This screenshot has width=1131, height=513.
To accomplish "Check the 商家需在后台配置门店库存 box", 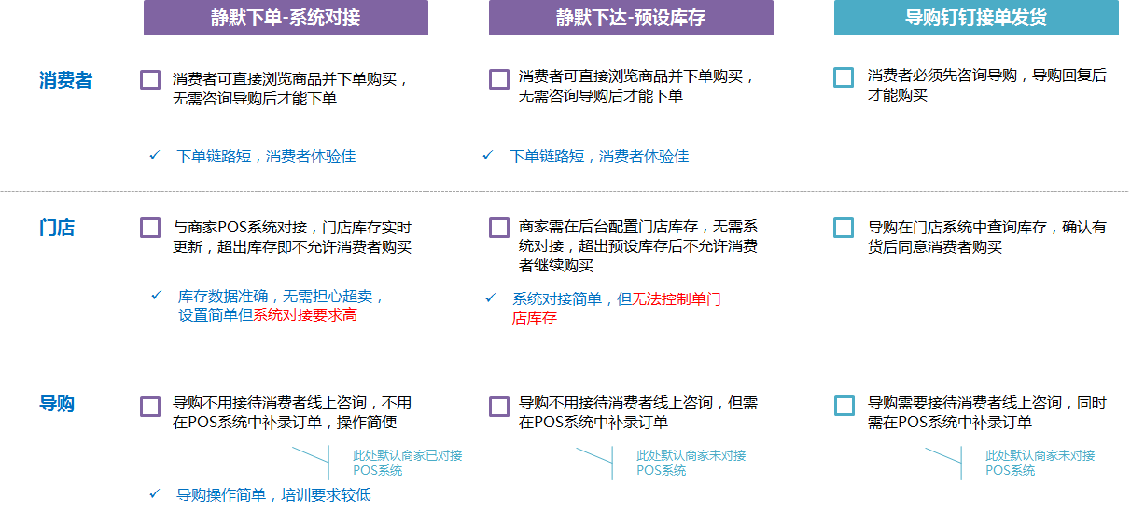I will tap(498, 228).
